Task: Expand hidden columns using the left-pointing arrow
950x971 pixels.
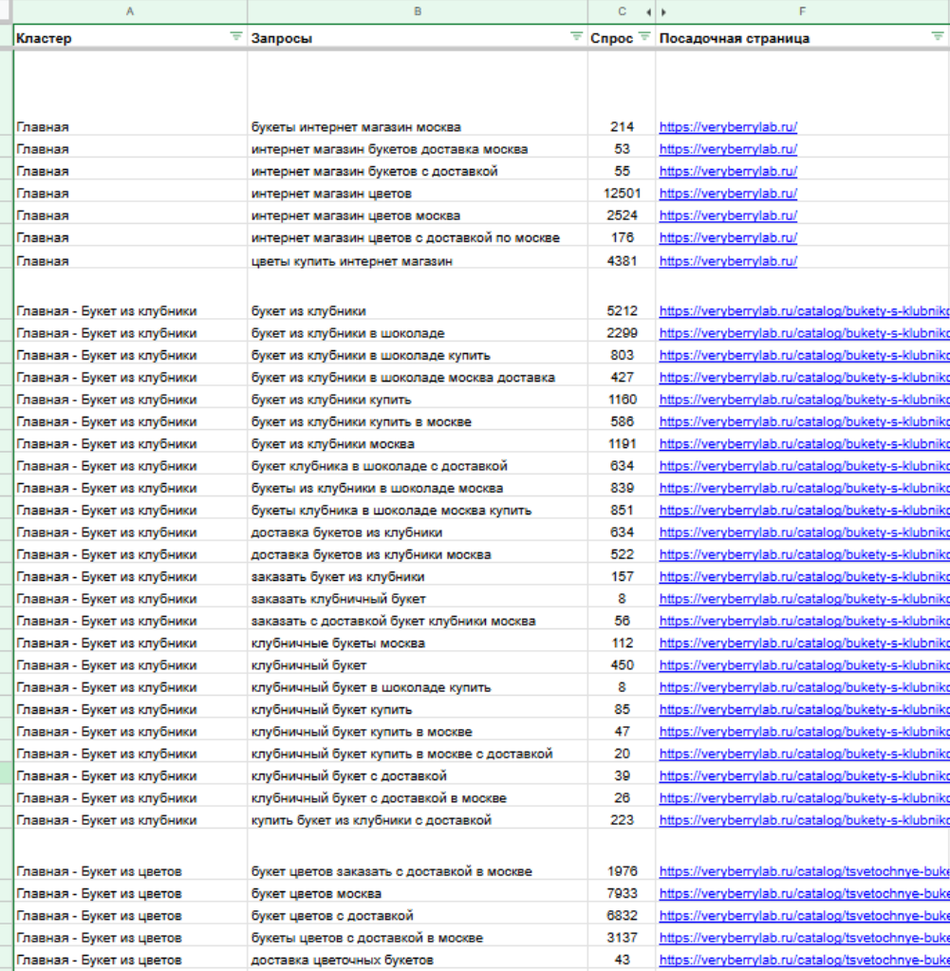Action: [648, 11]
